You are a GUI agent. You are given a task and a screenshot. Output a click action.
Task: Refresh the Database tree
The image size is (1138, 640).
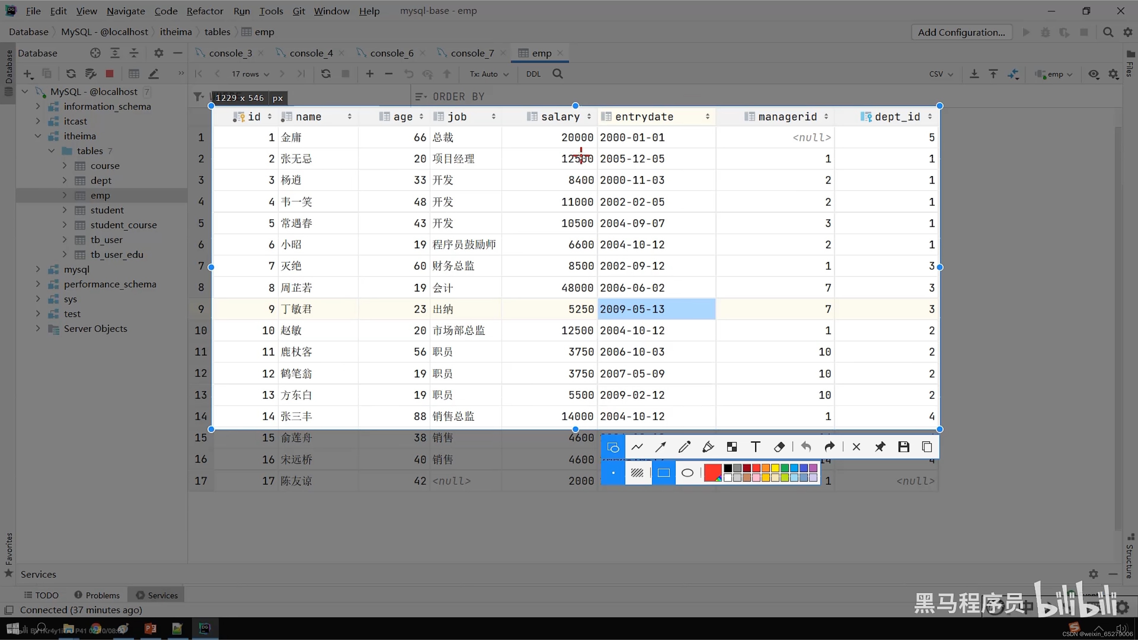71,74
